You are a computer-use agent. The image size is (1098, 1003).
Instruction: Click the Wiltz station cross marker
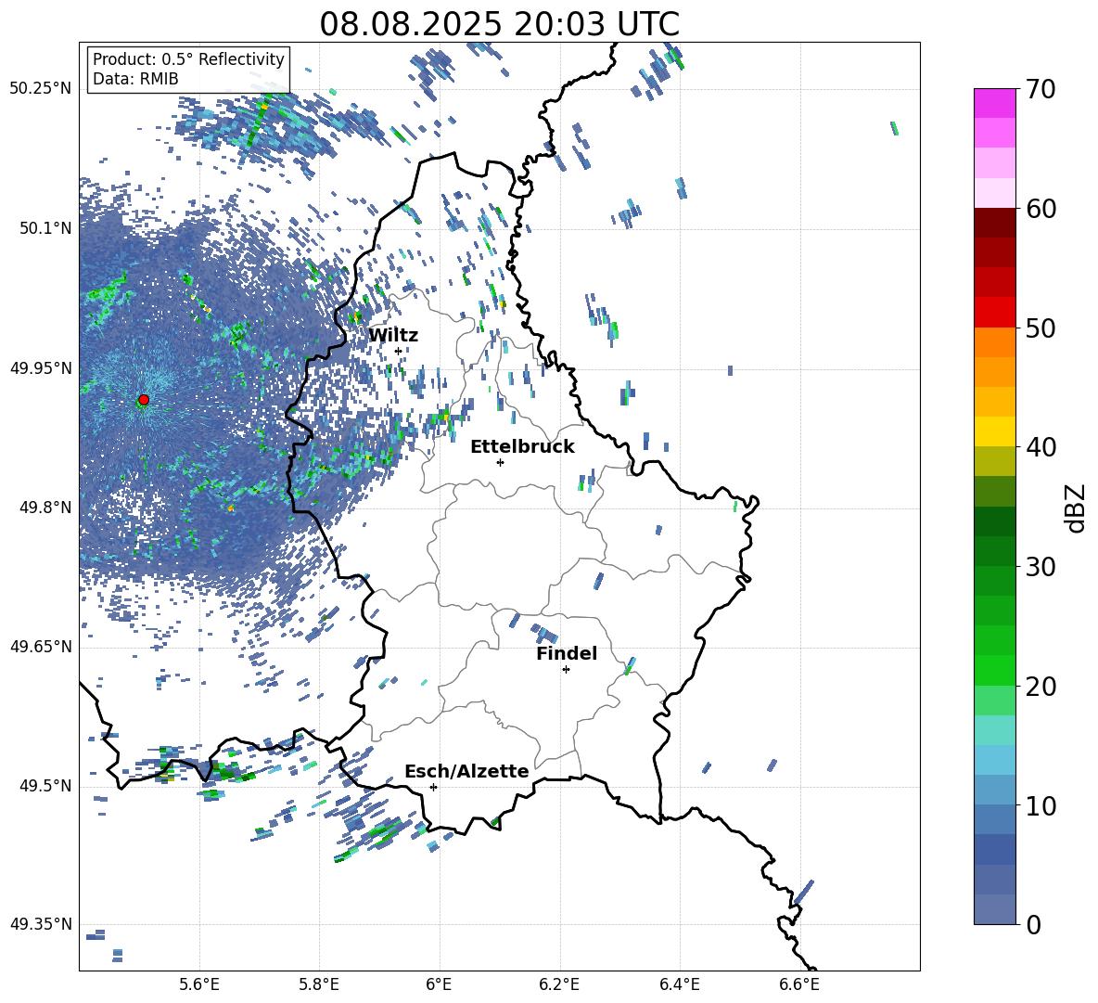tap(399, 352)
